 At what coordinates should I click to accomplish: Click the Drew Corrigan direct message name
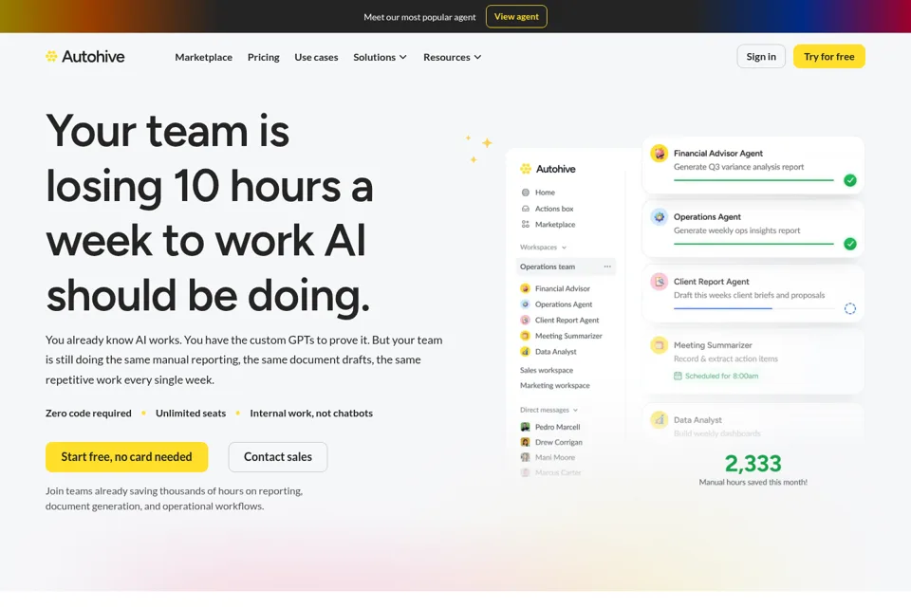tap(558, 442)
